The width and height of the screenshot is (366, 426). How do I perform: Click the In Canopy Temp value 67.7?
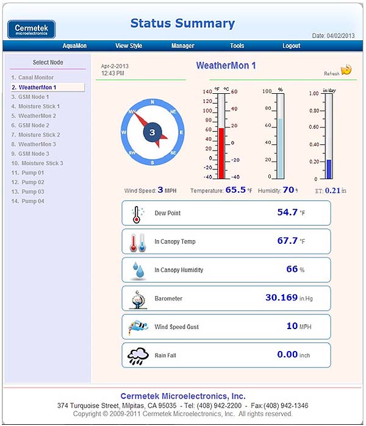[x=287, y=241]
